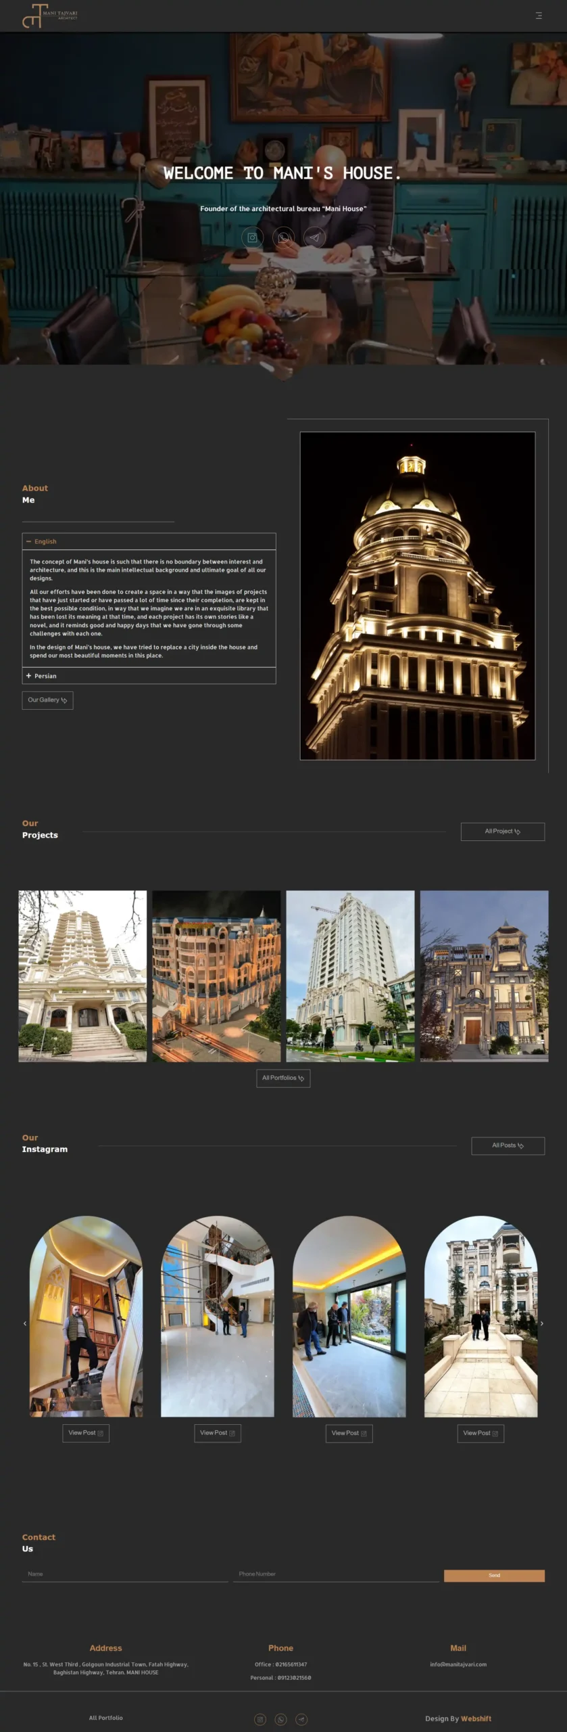This screenshot has width=567, height=1732.
Task: Open All Project button
Action: tap(502, 831)
